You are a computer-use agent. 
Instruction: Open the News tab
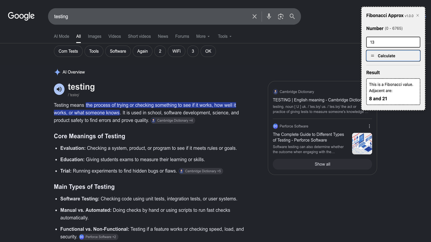click(x=163, y=36)
